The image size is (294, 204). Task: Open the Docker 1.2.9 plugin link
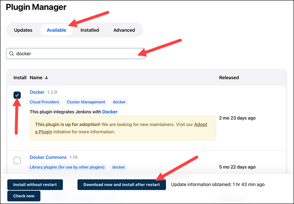[37, 92]
